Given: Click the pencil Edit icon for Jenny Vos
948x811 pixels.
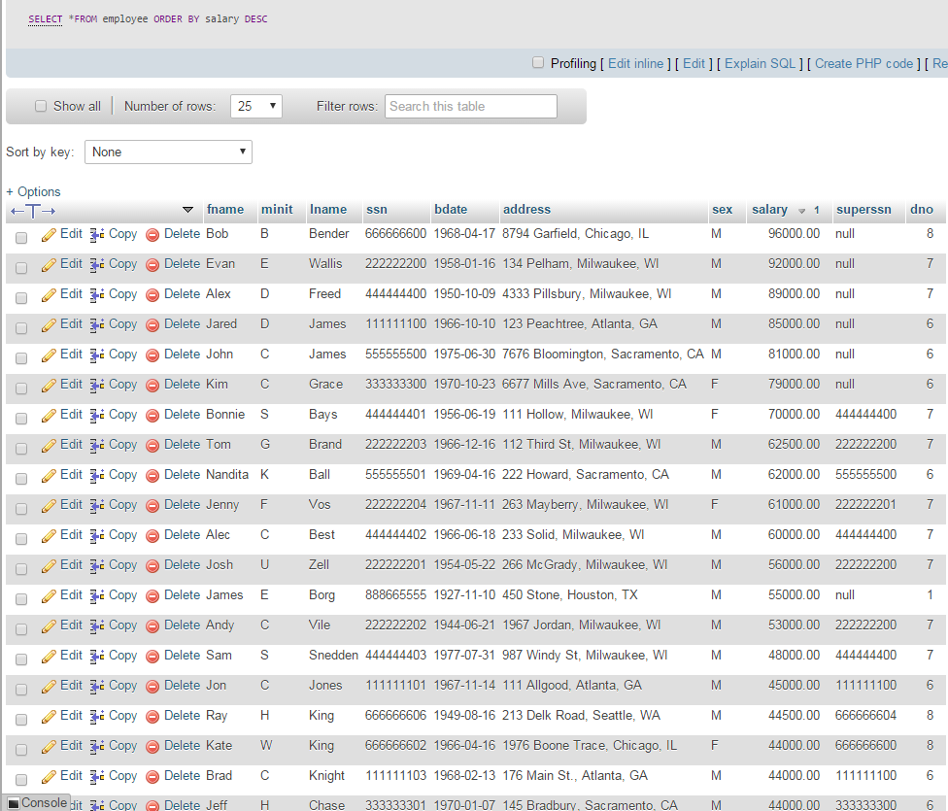Looking at the screenshot, I should coord(49,506).
